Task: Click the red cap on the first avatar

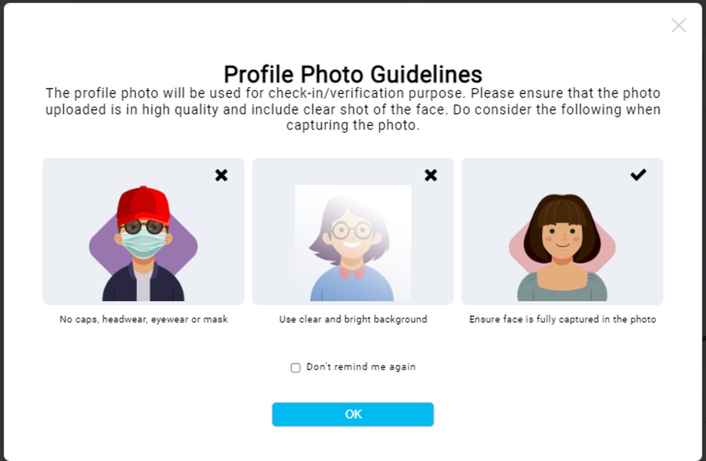Action: [x=143, y=203]
